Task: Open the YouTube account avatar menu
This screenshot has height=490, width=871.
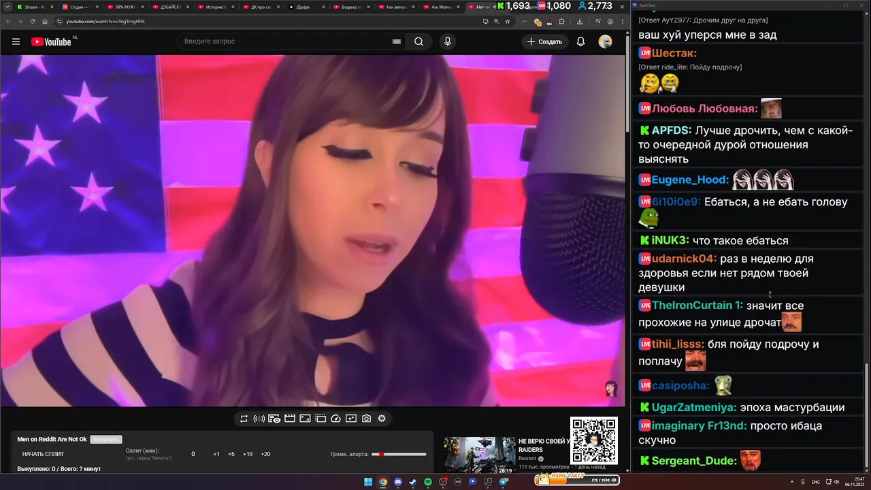Action: (x=605, y=42)
